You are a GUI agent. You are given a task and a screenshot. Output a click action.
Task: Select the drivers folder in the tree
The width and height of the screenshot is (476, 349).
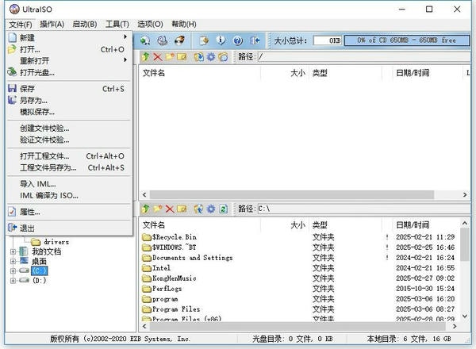click(x=51, y=242)
